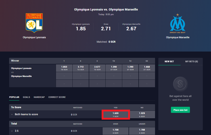
Task: Click the Olympique Marseille club crest
Action: (x=178, y=23)
